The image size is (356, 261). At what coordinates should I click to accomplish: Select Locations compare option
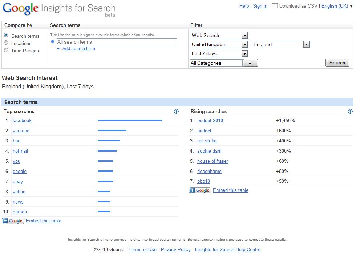tap(6, 43)
